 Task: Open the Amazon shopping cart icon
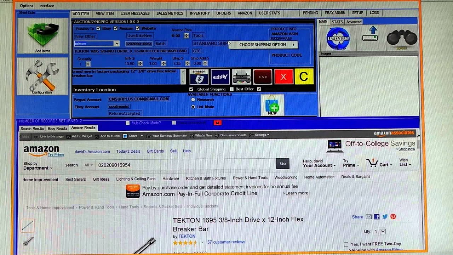372,163
